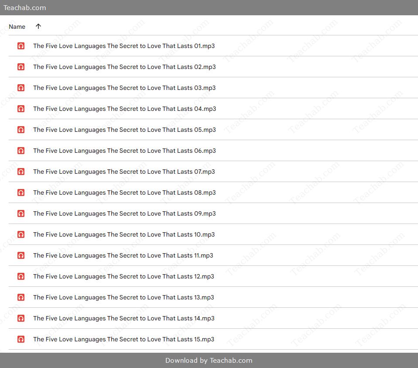The height and width of the screenshot is (368, 418).
Task: Click the audio icon for file 08.mp3
Action: pos(21,193)
